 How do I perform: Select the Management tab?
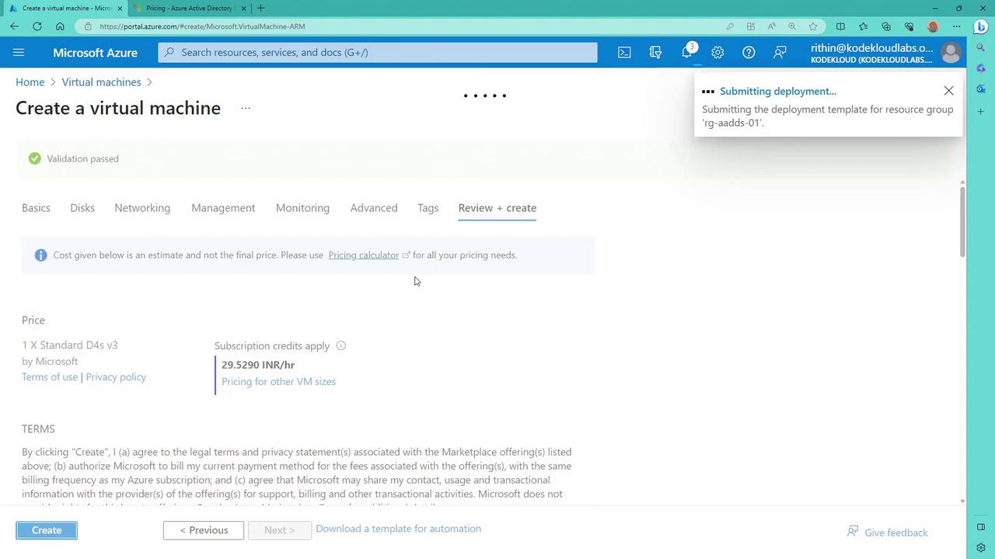click(223, 208)
